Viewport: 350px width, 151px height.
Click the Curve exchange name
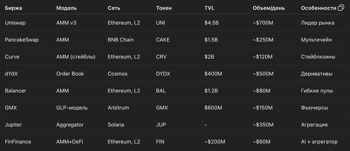12,57
